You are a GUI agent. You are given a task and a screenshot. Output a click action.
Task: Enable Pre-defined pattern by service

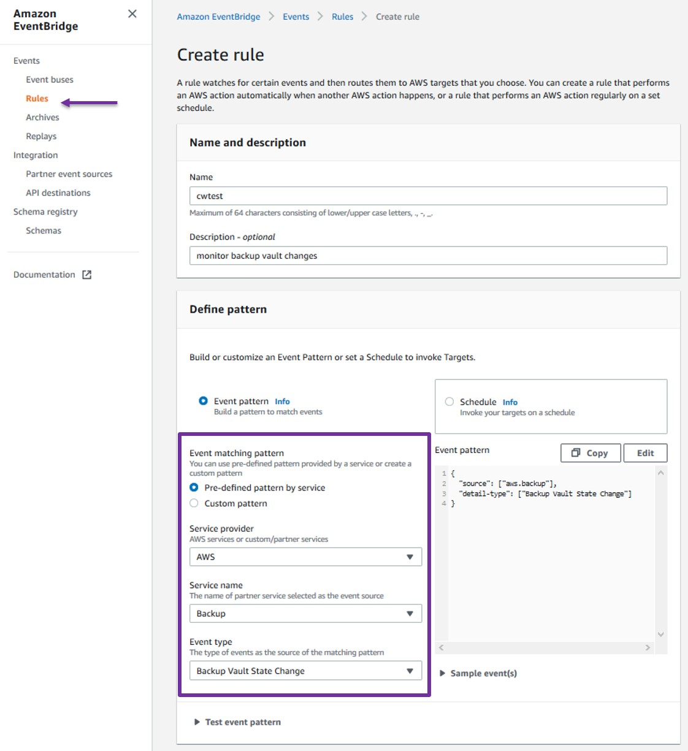[x=194, y=487]
